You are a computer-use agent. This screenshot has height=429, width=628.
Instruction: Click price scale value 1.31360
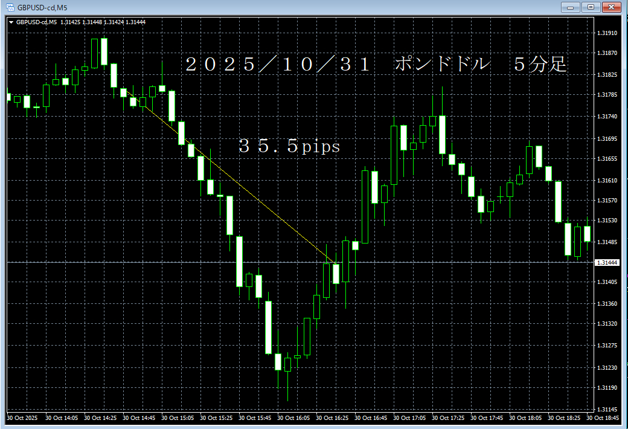(607, 304)
